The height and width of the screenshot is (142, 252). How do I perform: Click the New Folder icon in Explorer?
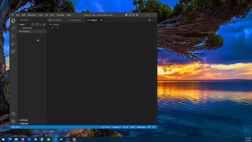coord(37,24)
